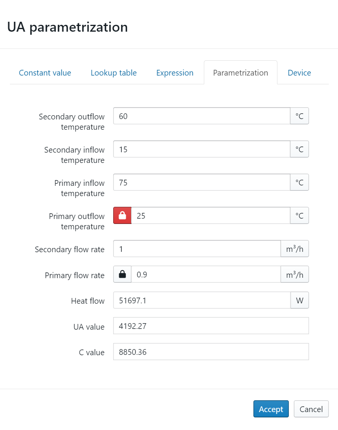The width and height of the screenshot is (338, 430).
Task: Click into the Primary inflow temperature field
Action: click(x=202, y=182)
